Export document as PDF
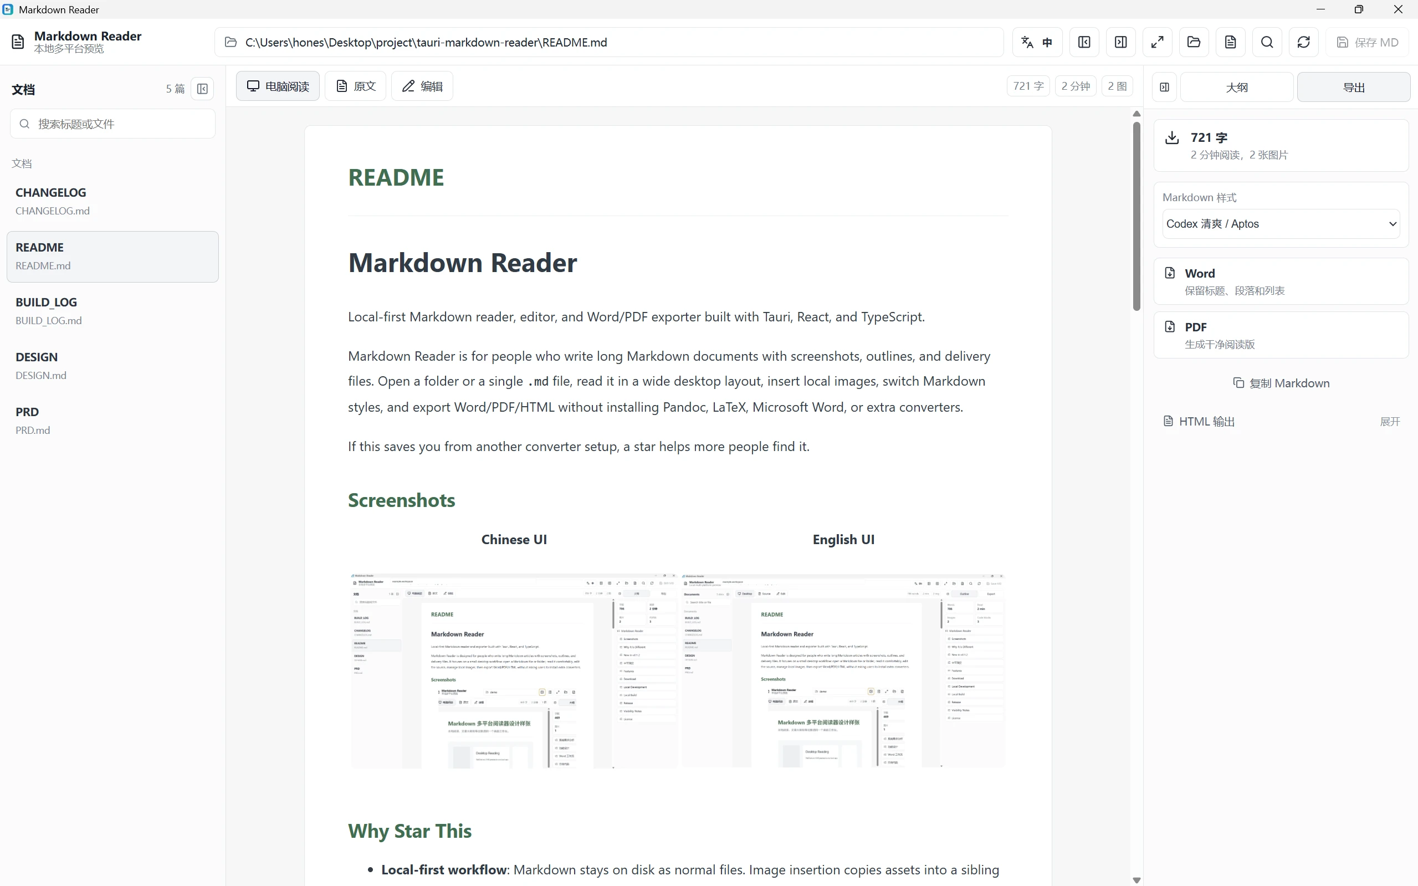Viewport: 1418px width, 886px height. tap(1281, 335)
